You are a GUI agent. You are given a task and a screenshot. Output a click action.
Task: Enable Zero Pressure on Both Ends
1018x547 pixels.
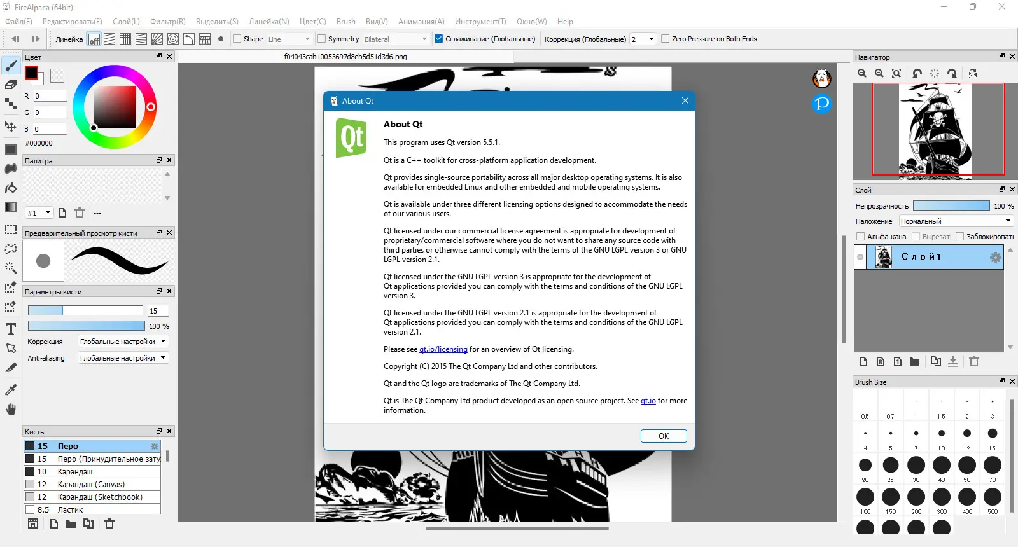pos(666,39)
